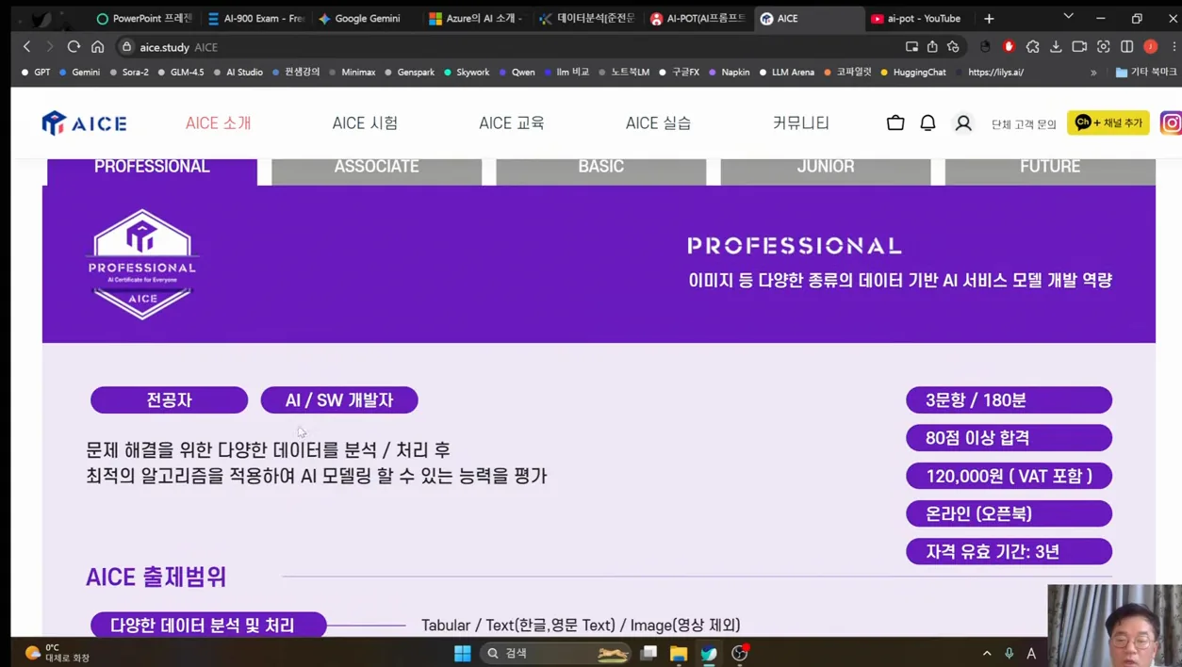Click the 온라인 (오픈북) badge
This screenshot has width=1182, height=667.
click(x=1009, y=513)
